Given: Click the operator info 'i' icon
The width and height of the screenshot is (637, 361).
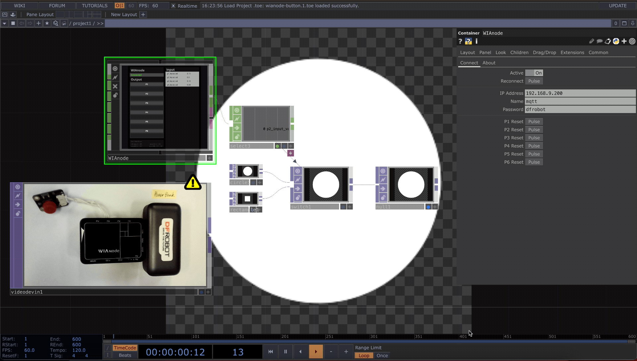Looking at the screenshot, I should click(x=476, y=41).
